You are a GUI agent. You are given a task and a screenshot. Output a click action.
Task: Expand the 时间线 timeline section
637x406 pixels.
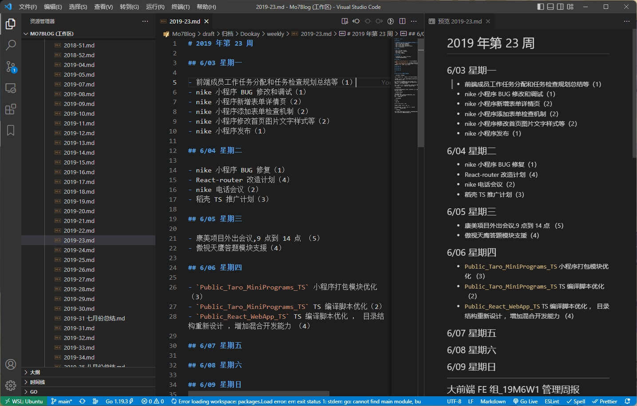pyautogui.click(x=88, y=382)
